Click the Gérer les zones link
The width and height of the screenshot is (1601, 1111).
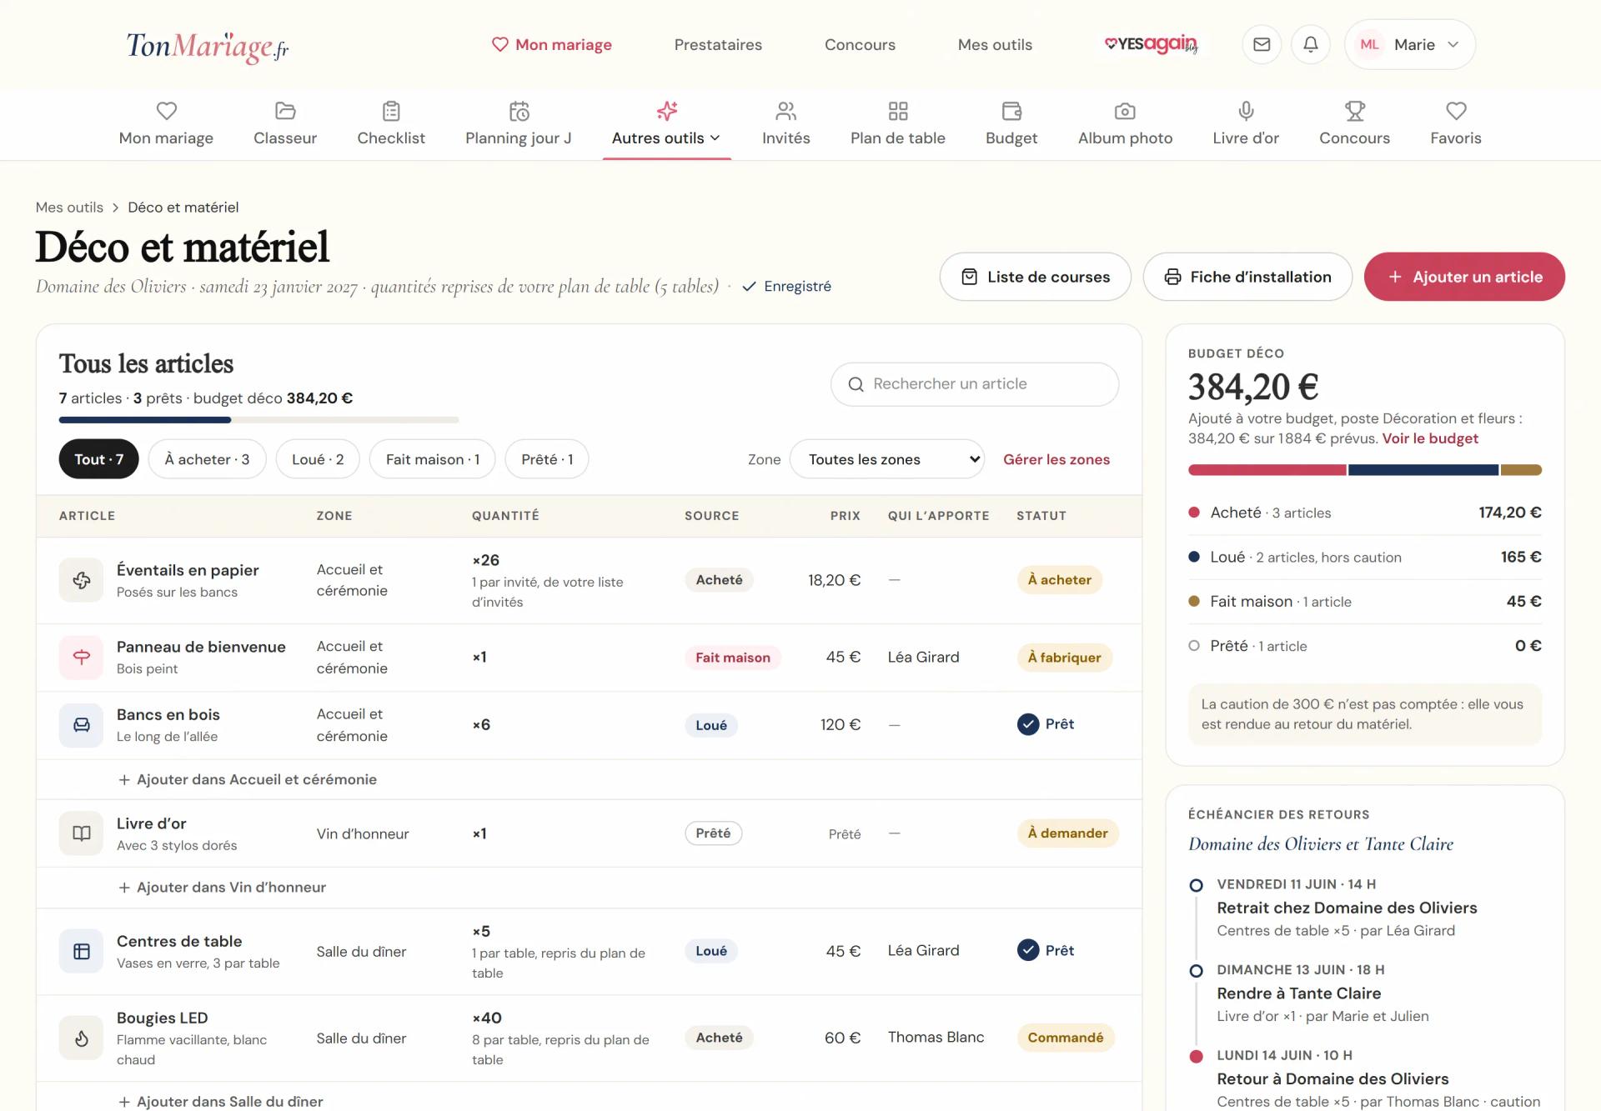point(1056,459)
